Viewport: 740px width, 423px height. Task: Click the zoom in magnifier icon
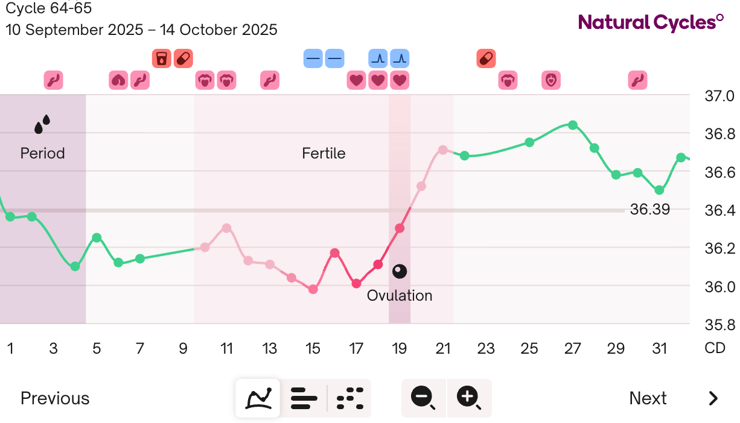[469, 398]
